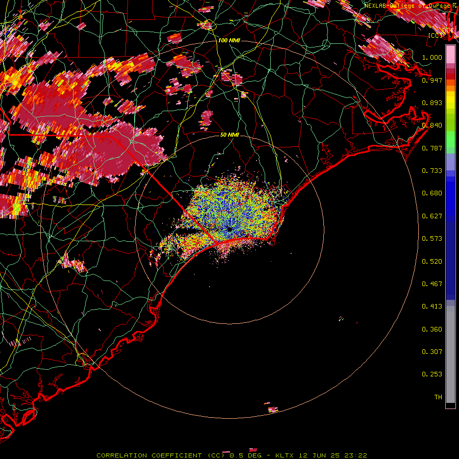Viewport: 459px width, 459px height.
Task: Click the KLTX station identifier in the caption
Action: point(284,455)
